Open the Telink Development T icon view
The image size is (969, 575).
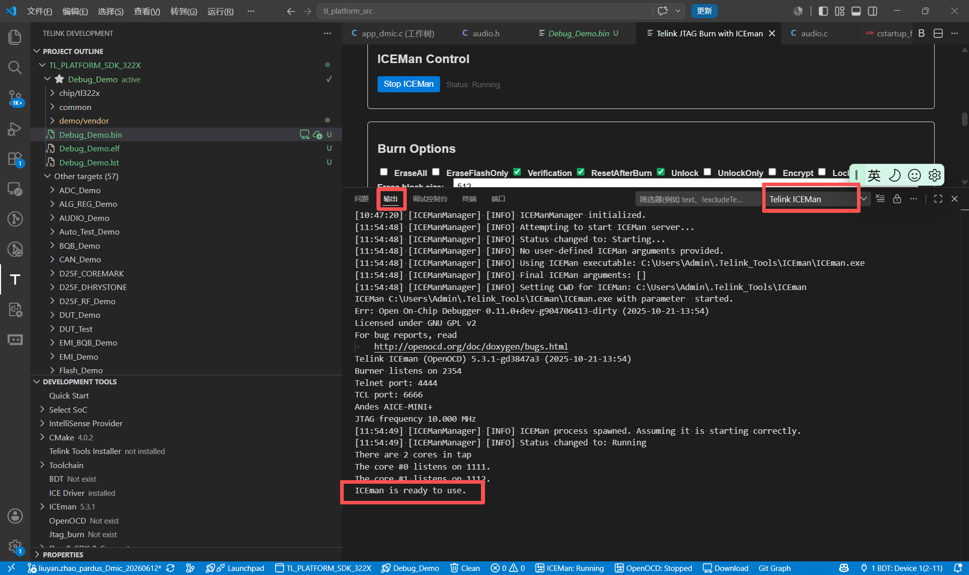[15, 279]
